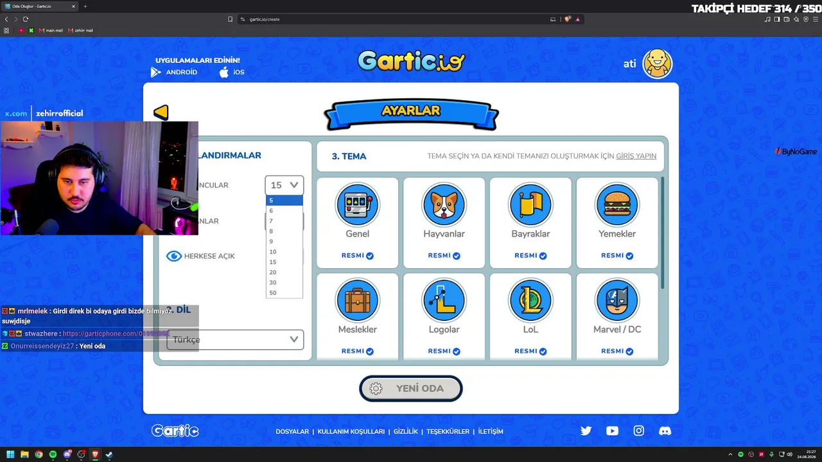Choose 30 in the player count list
822x462 pixels.
coord(284,282)
